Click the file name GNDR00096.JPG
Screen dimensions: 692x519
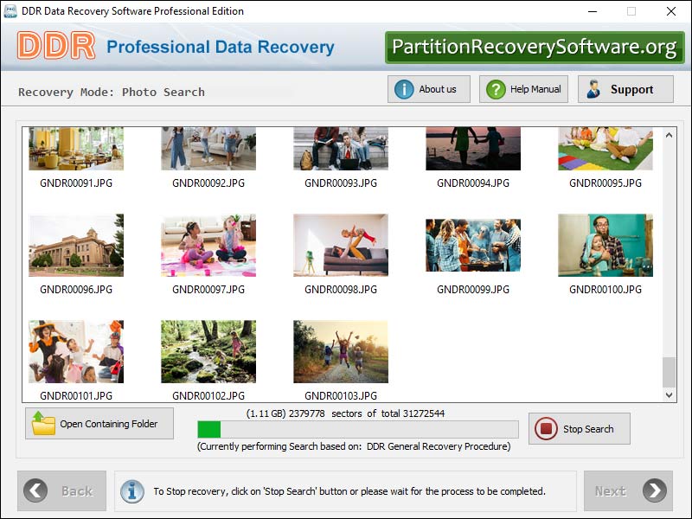76,290
